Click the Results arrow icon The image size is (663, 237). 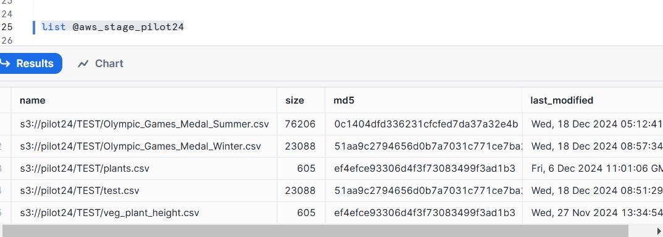5,63
